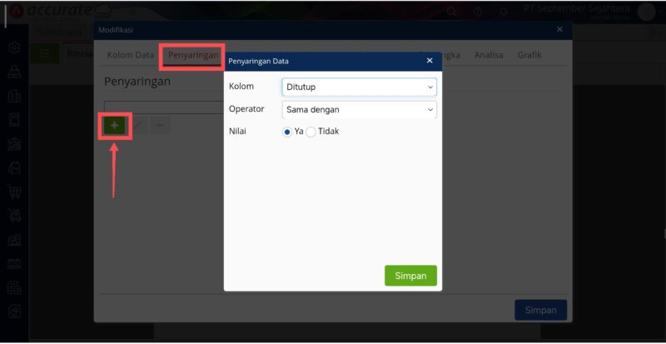Close the Penyaringan Data dialog

pyautogui.click(x=430, y=61)
